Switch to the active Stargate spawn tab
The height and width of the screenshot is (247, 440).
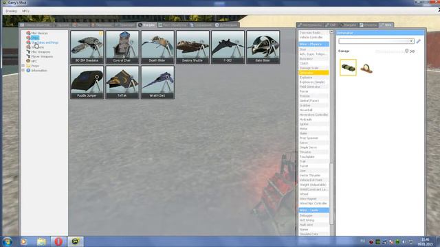click(146, 25)
